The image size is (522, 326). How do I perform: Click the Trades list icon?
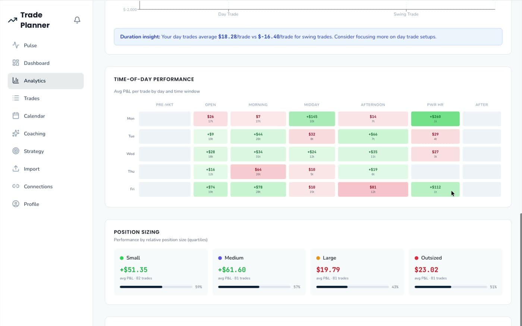pos(16,98)
